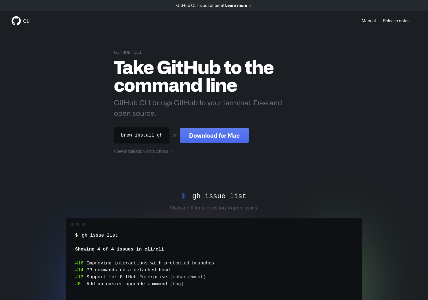
Task: Click the GitHub Octocat logo icon
Action: coord(16,21)
